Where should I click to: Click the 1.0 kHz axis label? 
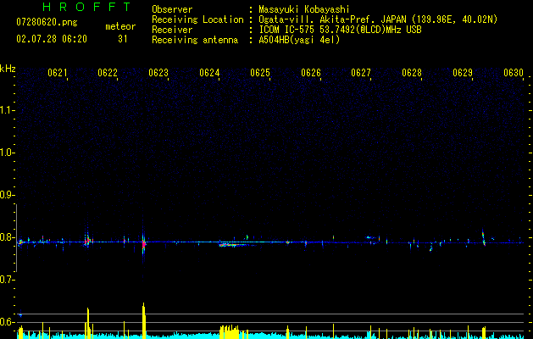[x=7, y=153]
